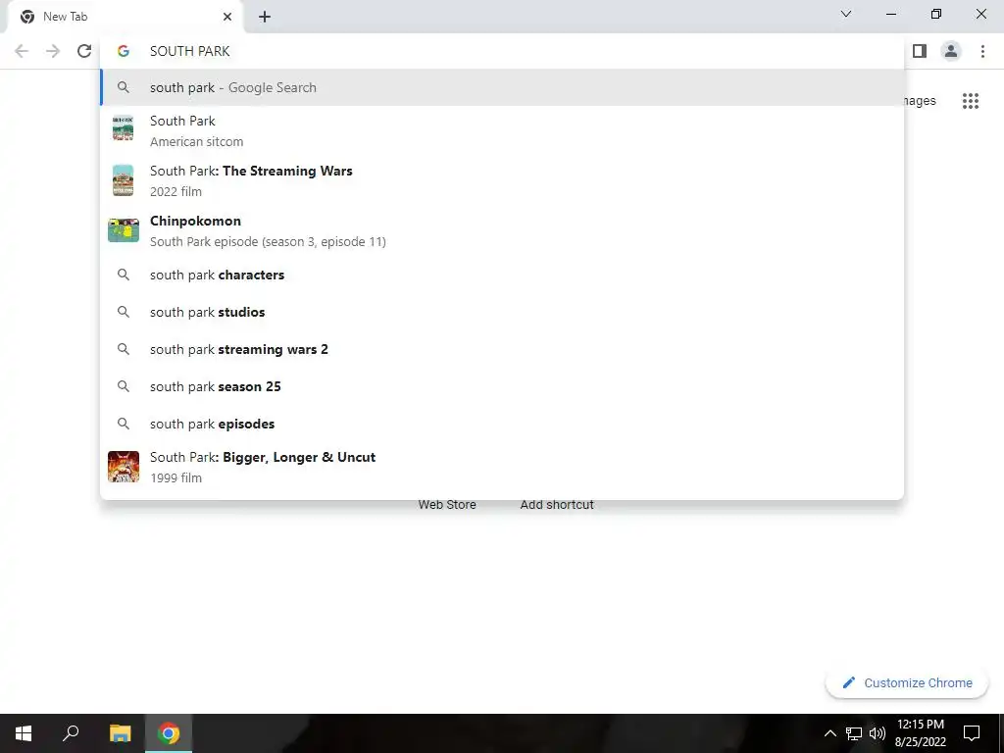The height and width of the screenshot is (753, 1004).
Task: Reload the page with the refresh icon
Action: click(84, 51)
